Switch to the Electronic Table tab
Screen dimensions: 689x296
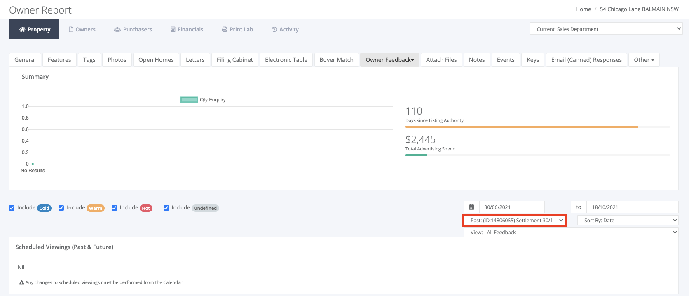pos(286,60)
